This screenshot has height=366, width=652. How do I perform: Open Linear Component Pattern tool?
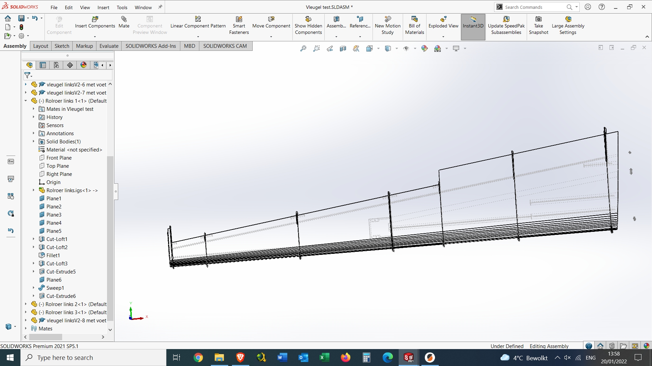click(198, 22)
